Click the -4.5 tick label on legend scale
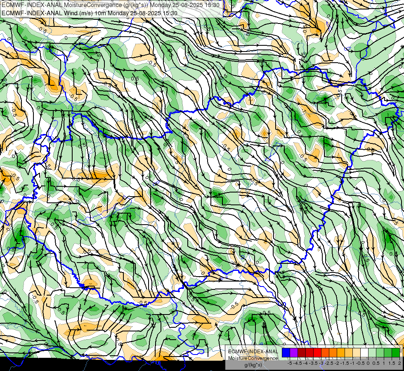 click(x=298, y=363)
